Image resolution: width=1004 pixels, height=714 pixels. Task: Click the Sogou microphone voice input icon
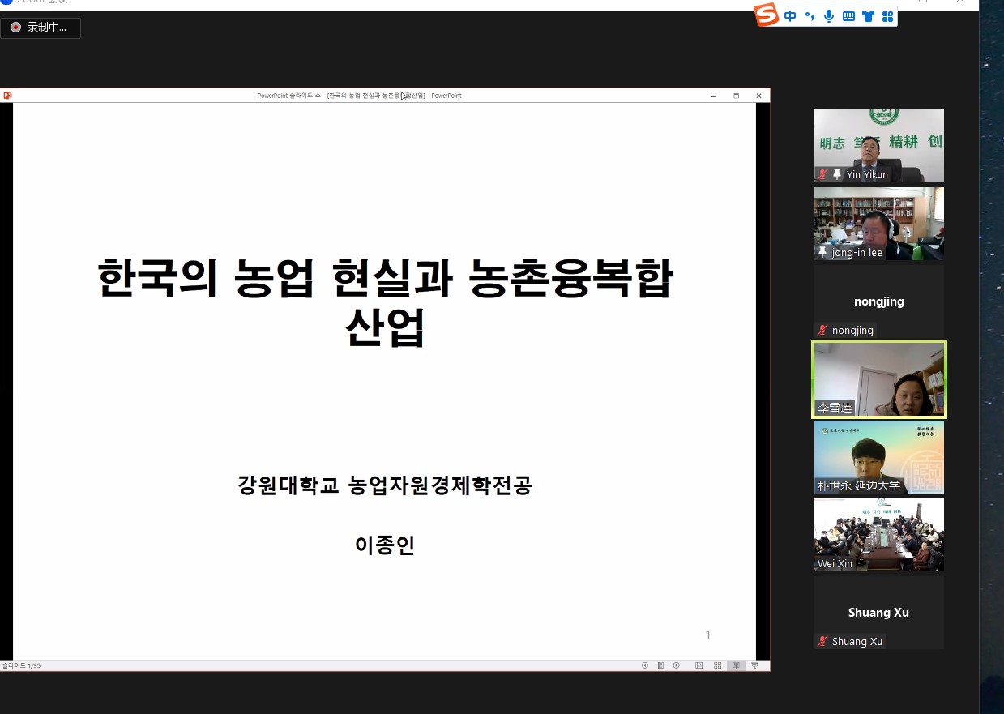pos(828,16)
